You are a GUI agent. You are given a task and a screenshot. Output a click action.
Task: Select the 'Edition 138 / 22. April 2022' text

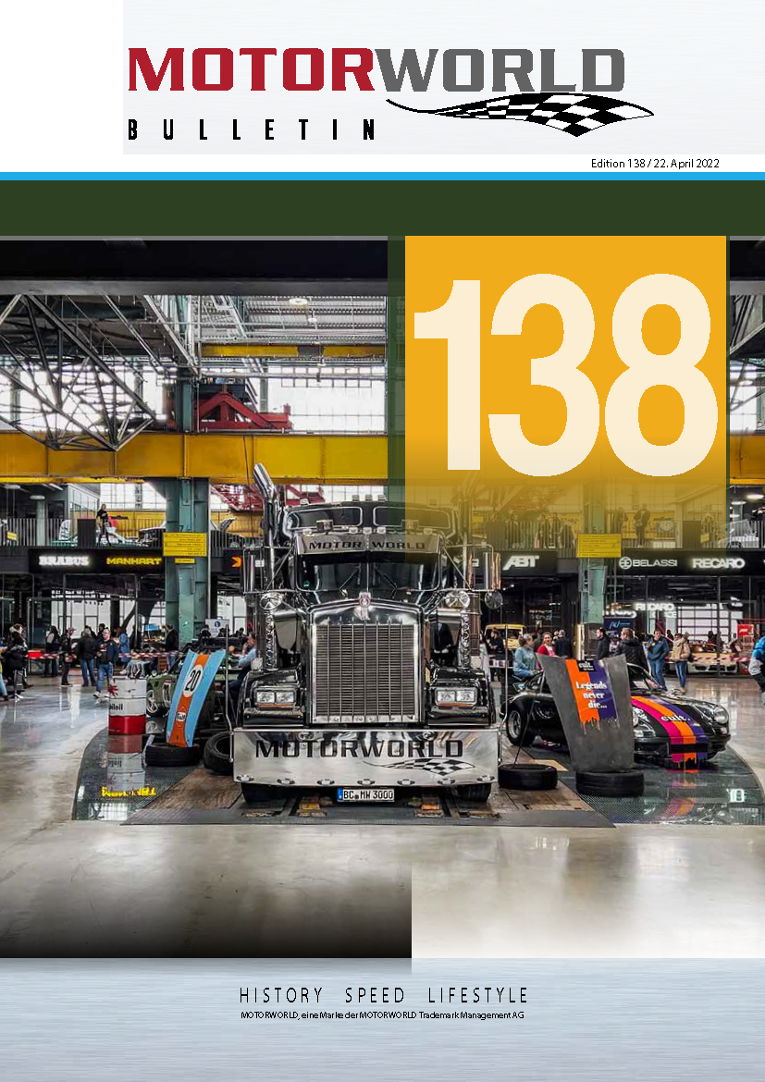click(655, 164)
